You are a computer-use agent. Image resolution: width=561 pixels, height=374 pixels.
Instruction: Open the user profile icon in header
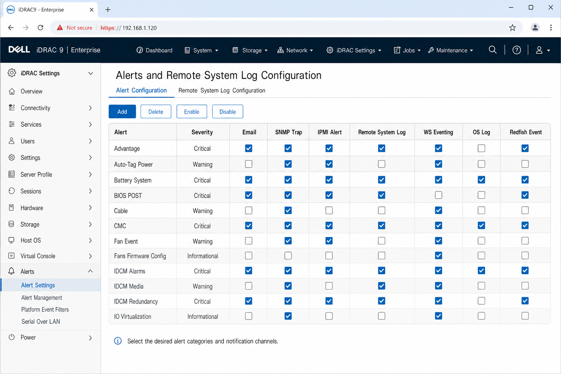point(539,50)
